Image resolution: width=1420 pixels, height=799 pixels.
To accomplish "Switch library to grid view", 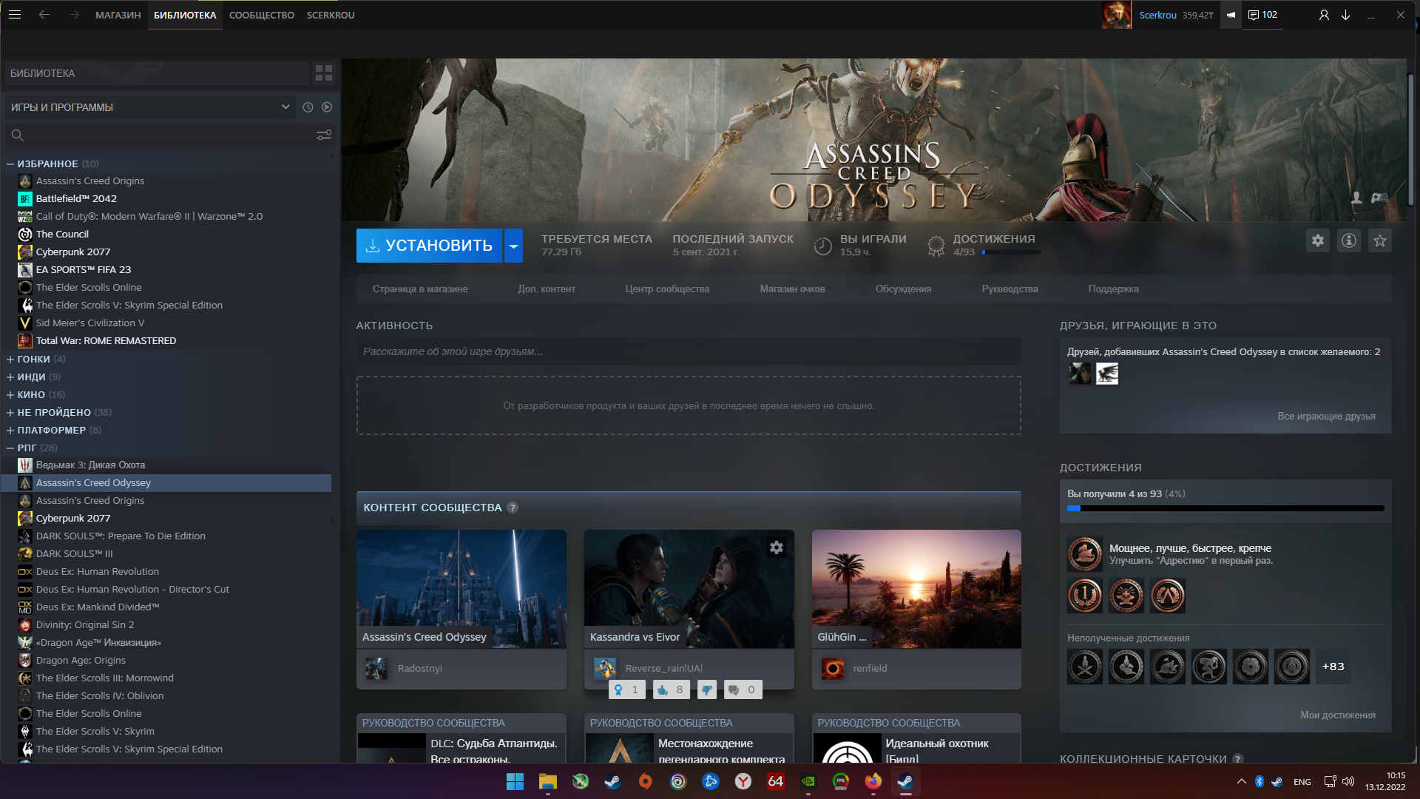I will click(x=324, y=73).
